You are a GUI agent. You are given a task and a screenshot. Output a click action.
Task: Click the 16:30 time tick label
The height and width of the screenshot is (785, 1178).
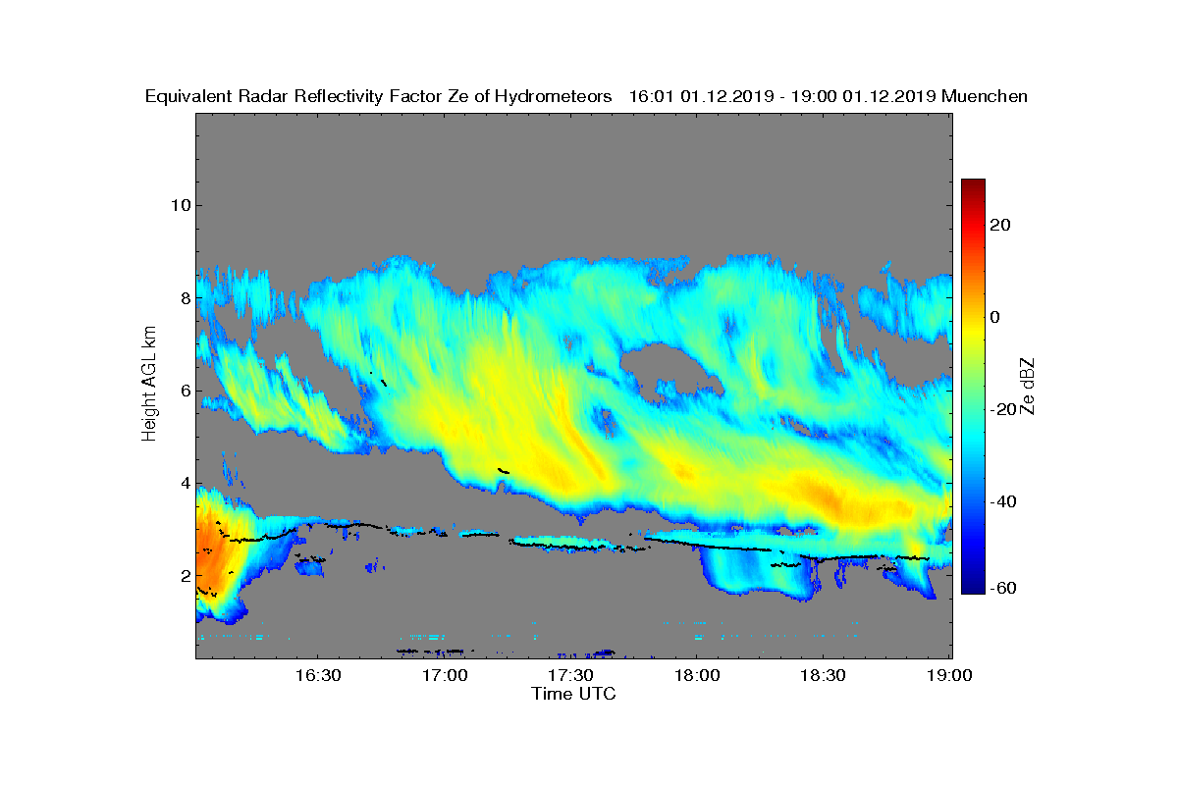[317, 676]
